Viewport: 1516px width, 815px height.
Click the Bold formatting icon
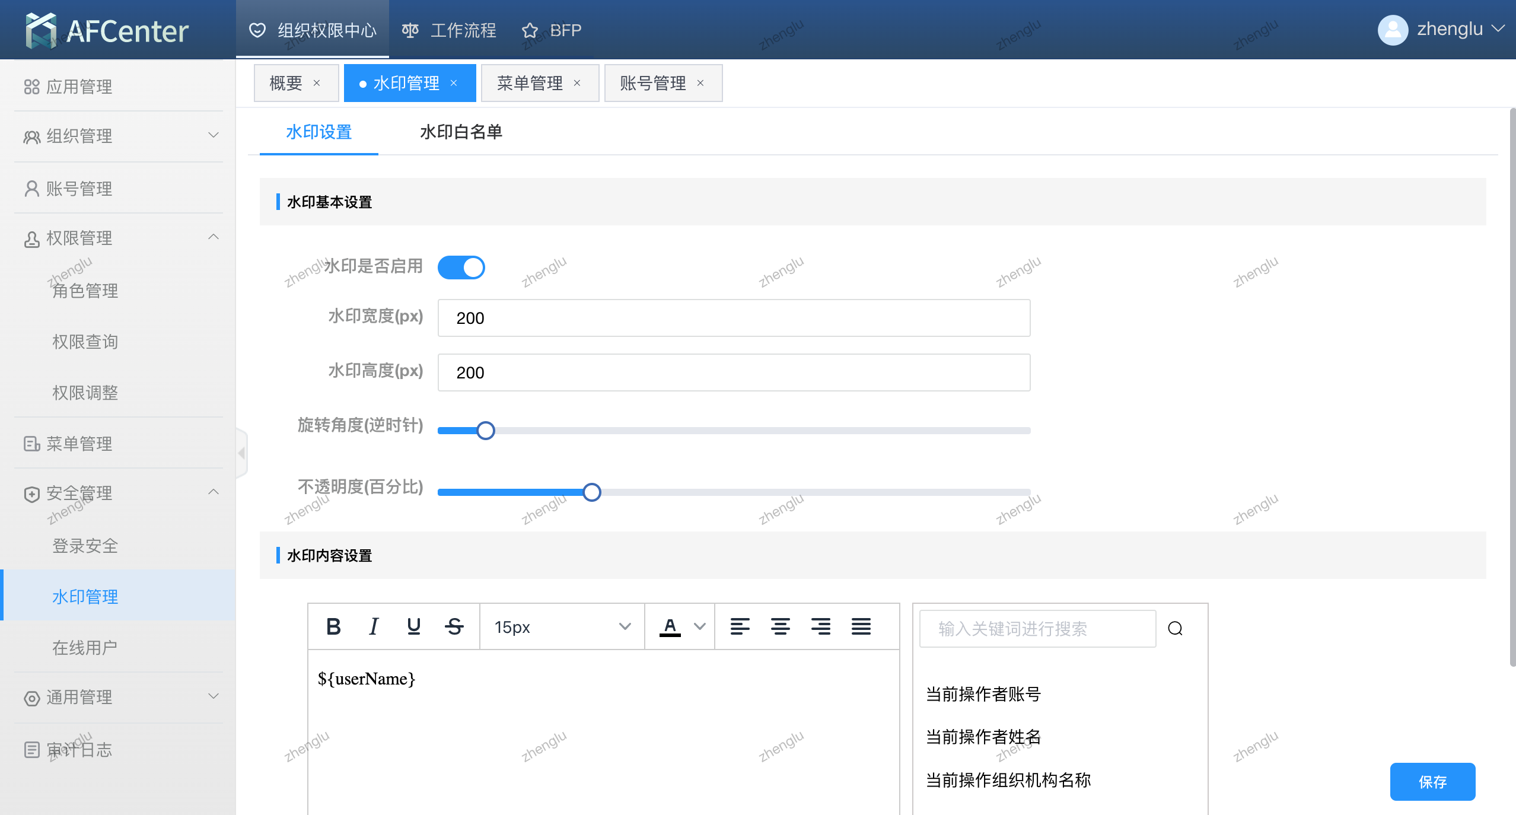click(333, 626)
